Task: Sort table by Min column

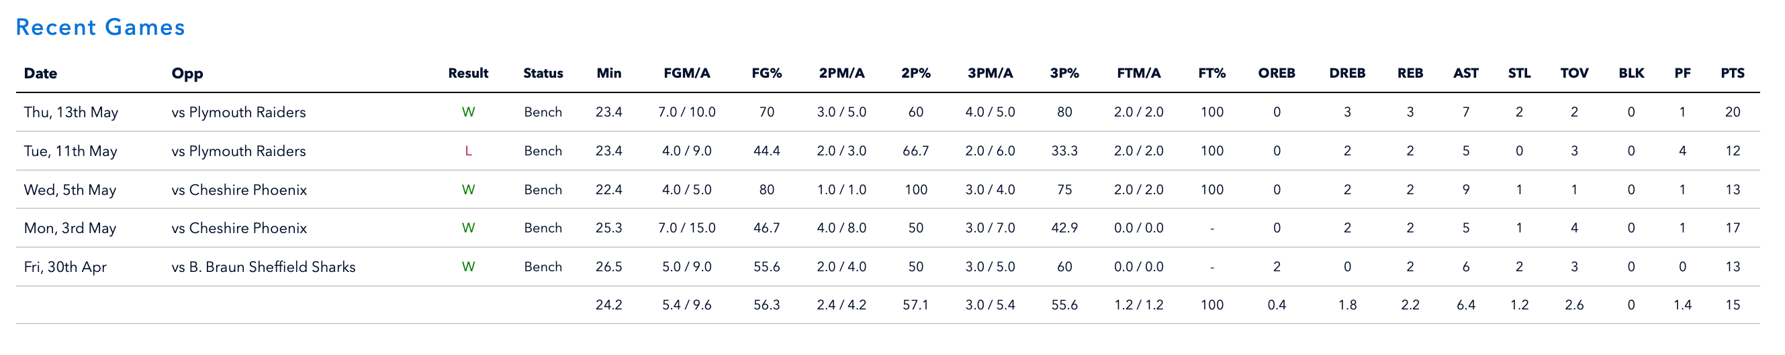Action: coord(609,73)
